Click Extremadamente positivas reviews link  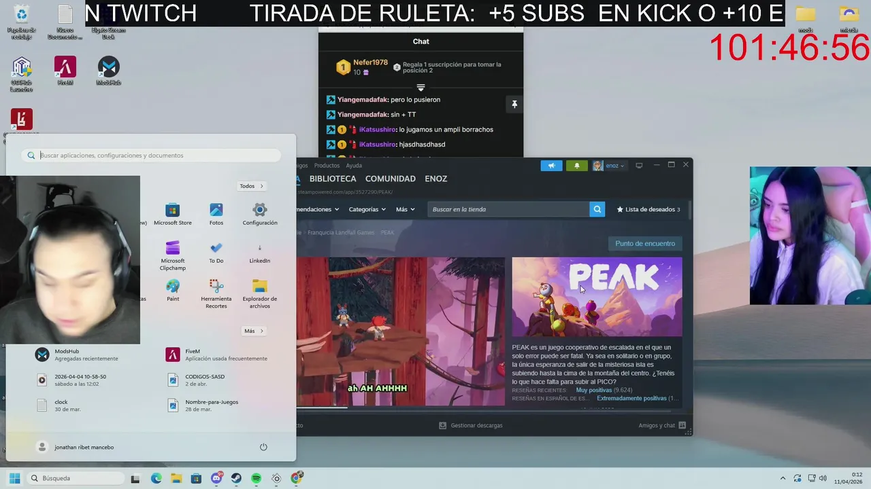pyautogui.click(x=631, y=398)
